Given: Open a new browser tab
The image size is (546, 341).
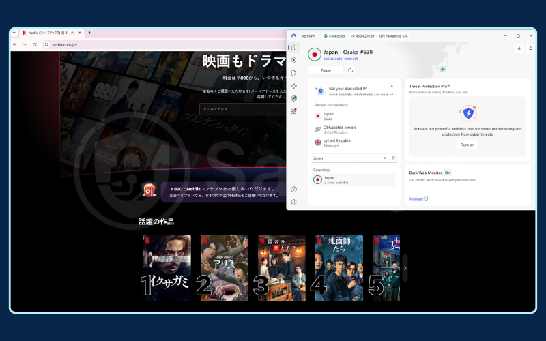Looking at the screenshot, I should click(89, 33).
